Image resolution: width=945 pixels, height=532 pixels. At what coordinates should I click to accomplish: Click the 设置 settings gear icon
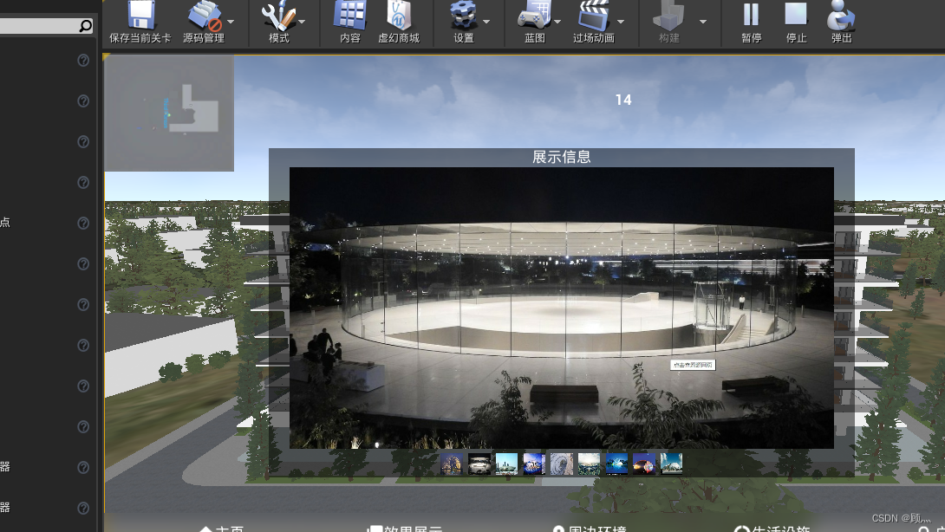464,16
